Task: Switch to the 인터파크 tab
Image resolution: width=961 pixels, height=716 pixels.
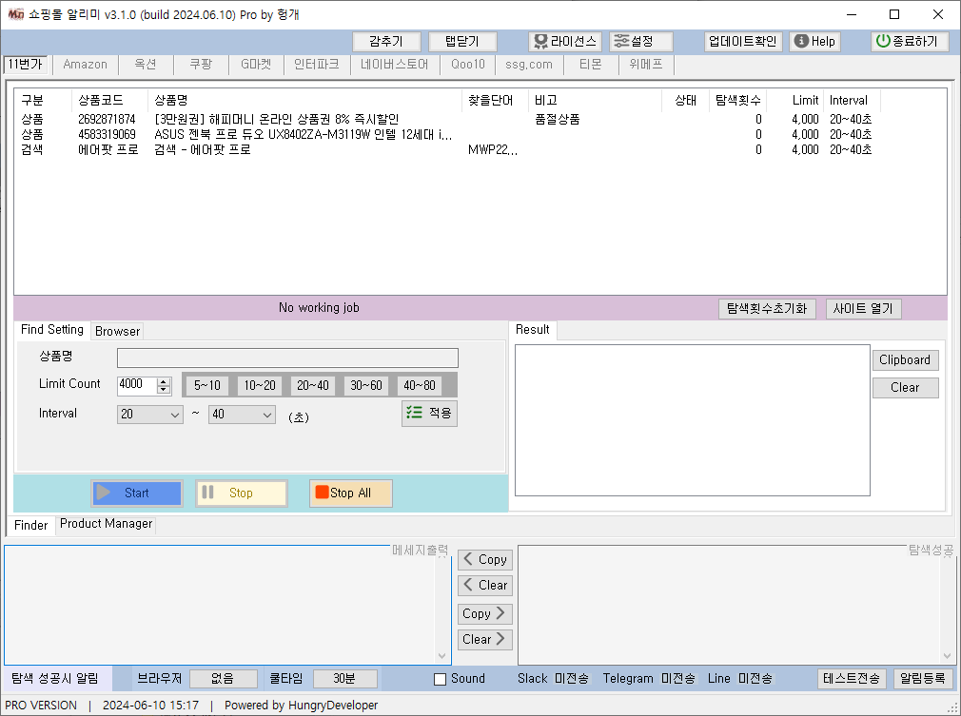Action: 317,65
